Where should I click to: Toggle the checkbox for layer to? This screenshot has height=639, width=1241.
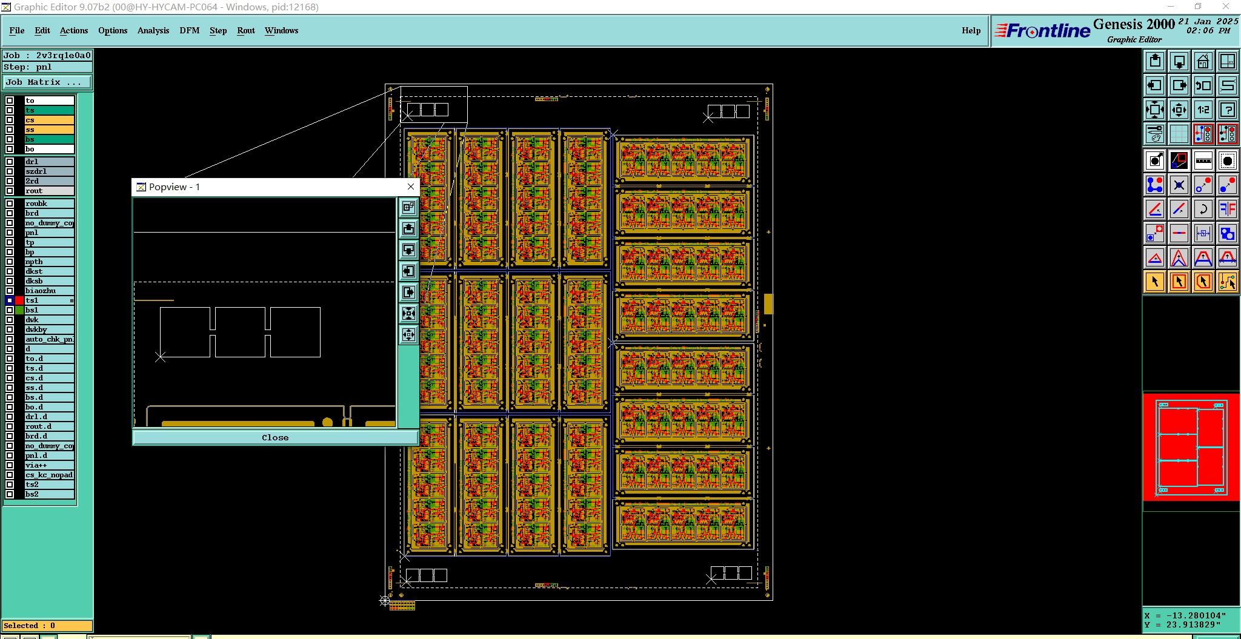10,101
